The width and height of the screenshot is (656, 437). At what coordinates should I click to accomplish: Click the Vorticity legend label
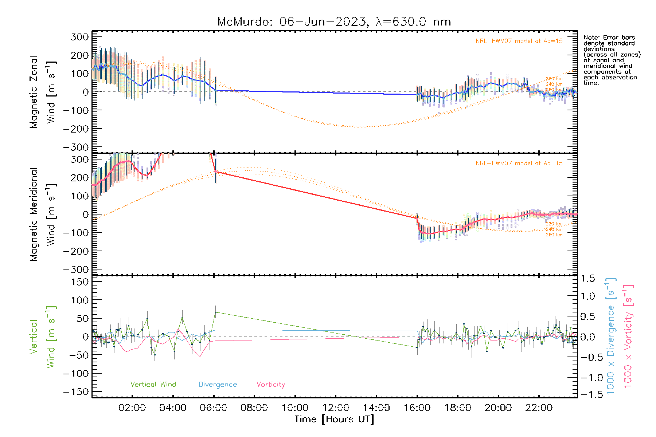click(x=270, y=384)
